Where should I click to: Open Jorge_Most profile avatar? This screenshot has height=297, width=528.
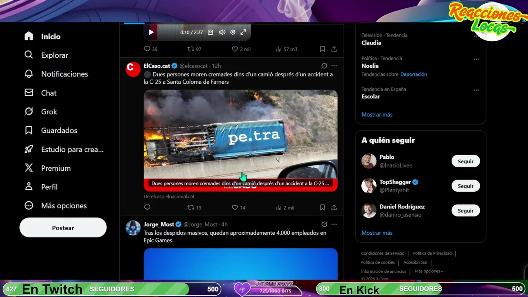(x=133, y=228)
